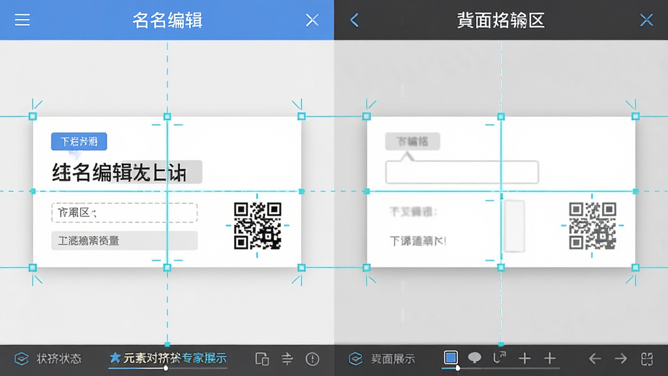This screenshot has width=668, height=376.
Task: Click the top-left corner handle of the left card
Action: click(x=33, y=116)
